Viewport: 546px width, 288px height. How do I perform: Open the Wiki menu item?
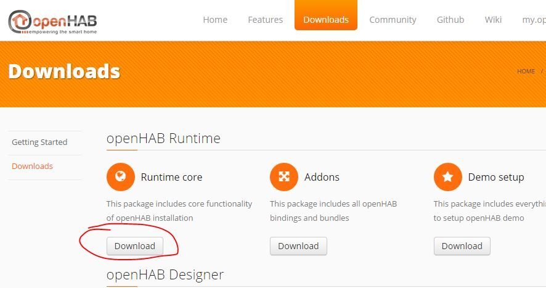click(493, 20)
